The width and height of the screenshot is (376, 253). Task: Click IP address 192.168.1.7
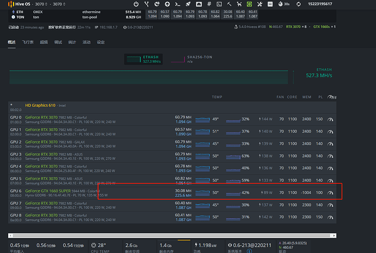coord(108,27)
